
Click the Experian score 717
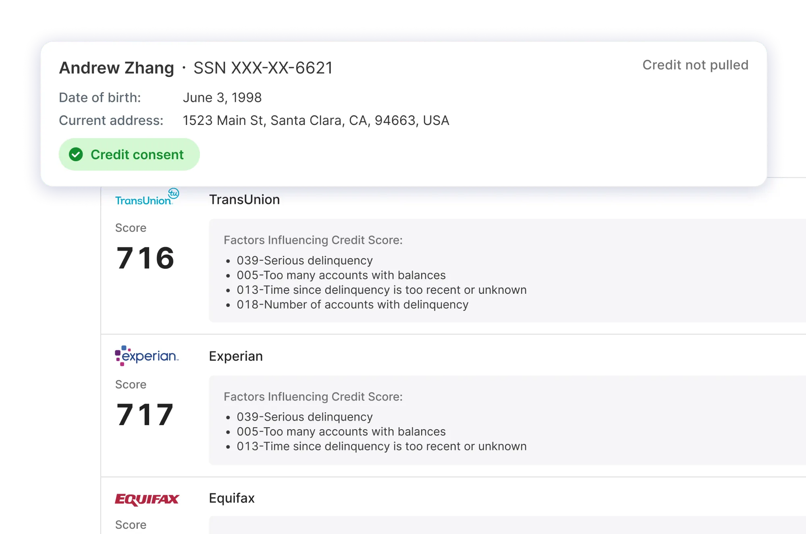145,414
